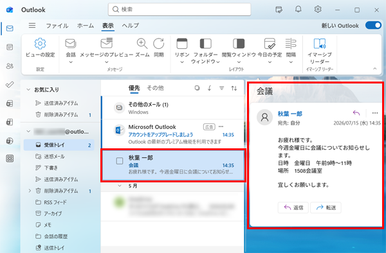Open the more actions ellipsis in reading pane
The width and height of the screenshot is (386, 253).
375,113
